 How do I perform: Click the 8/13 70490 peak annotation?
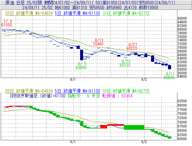coord(98,42)
